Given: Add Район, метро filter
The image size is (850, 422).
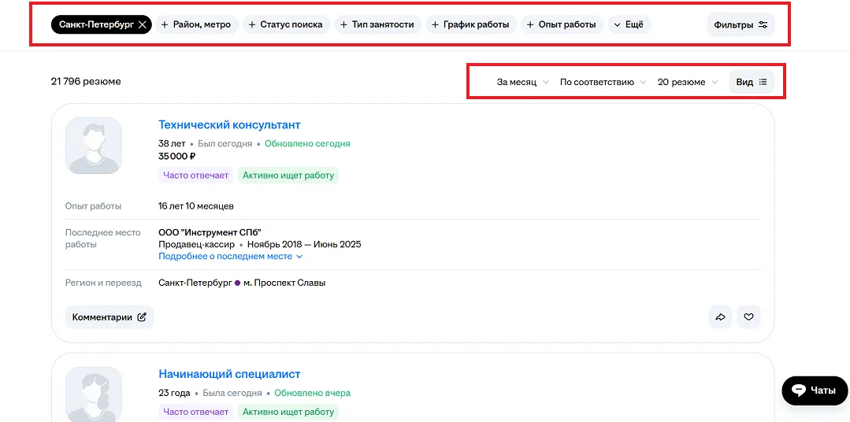Looking at the screenshot, I should pyautogui.click(x=196, y=24).
